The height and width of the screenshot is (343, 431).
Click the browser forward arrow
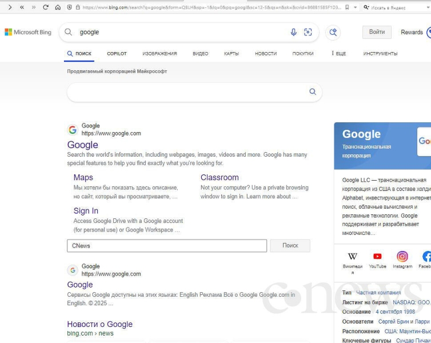point(10,7)
